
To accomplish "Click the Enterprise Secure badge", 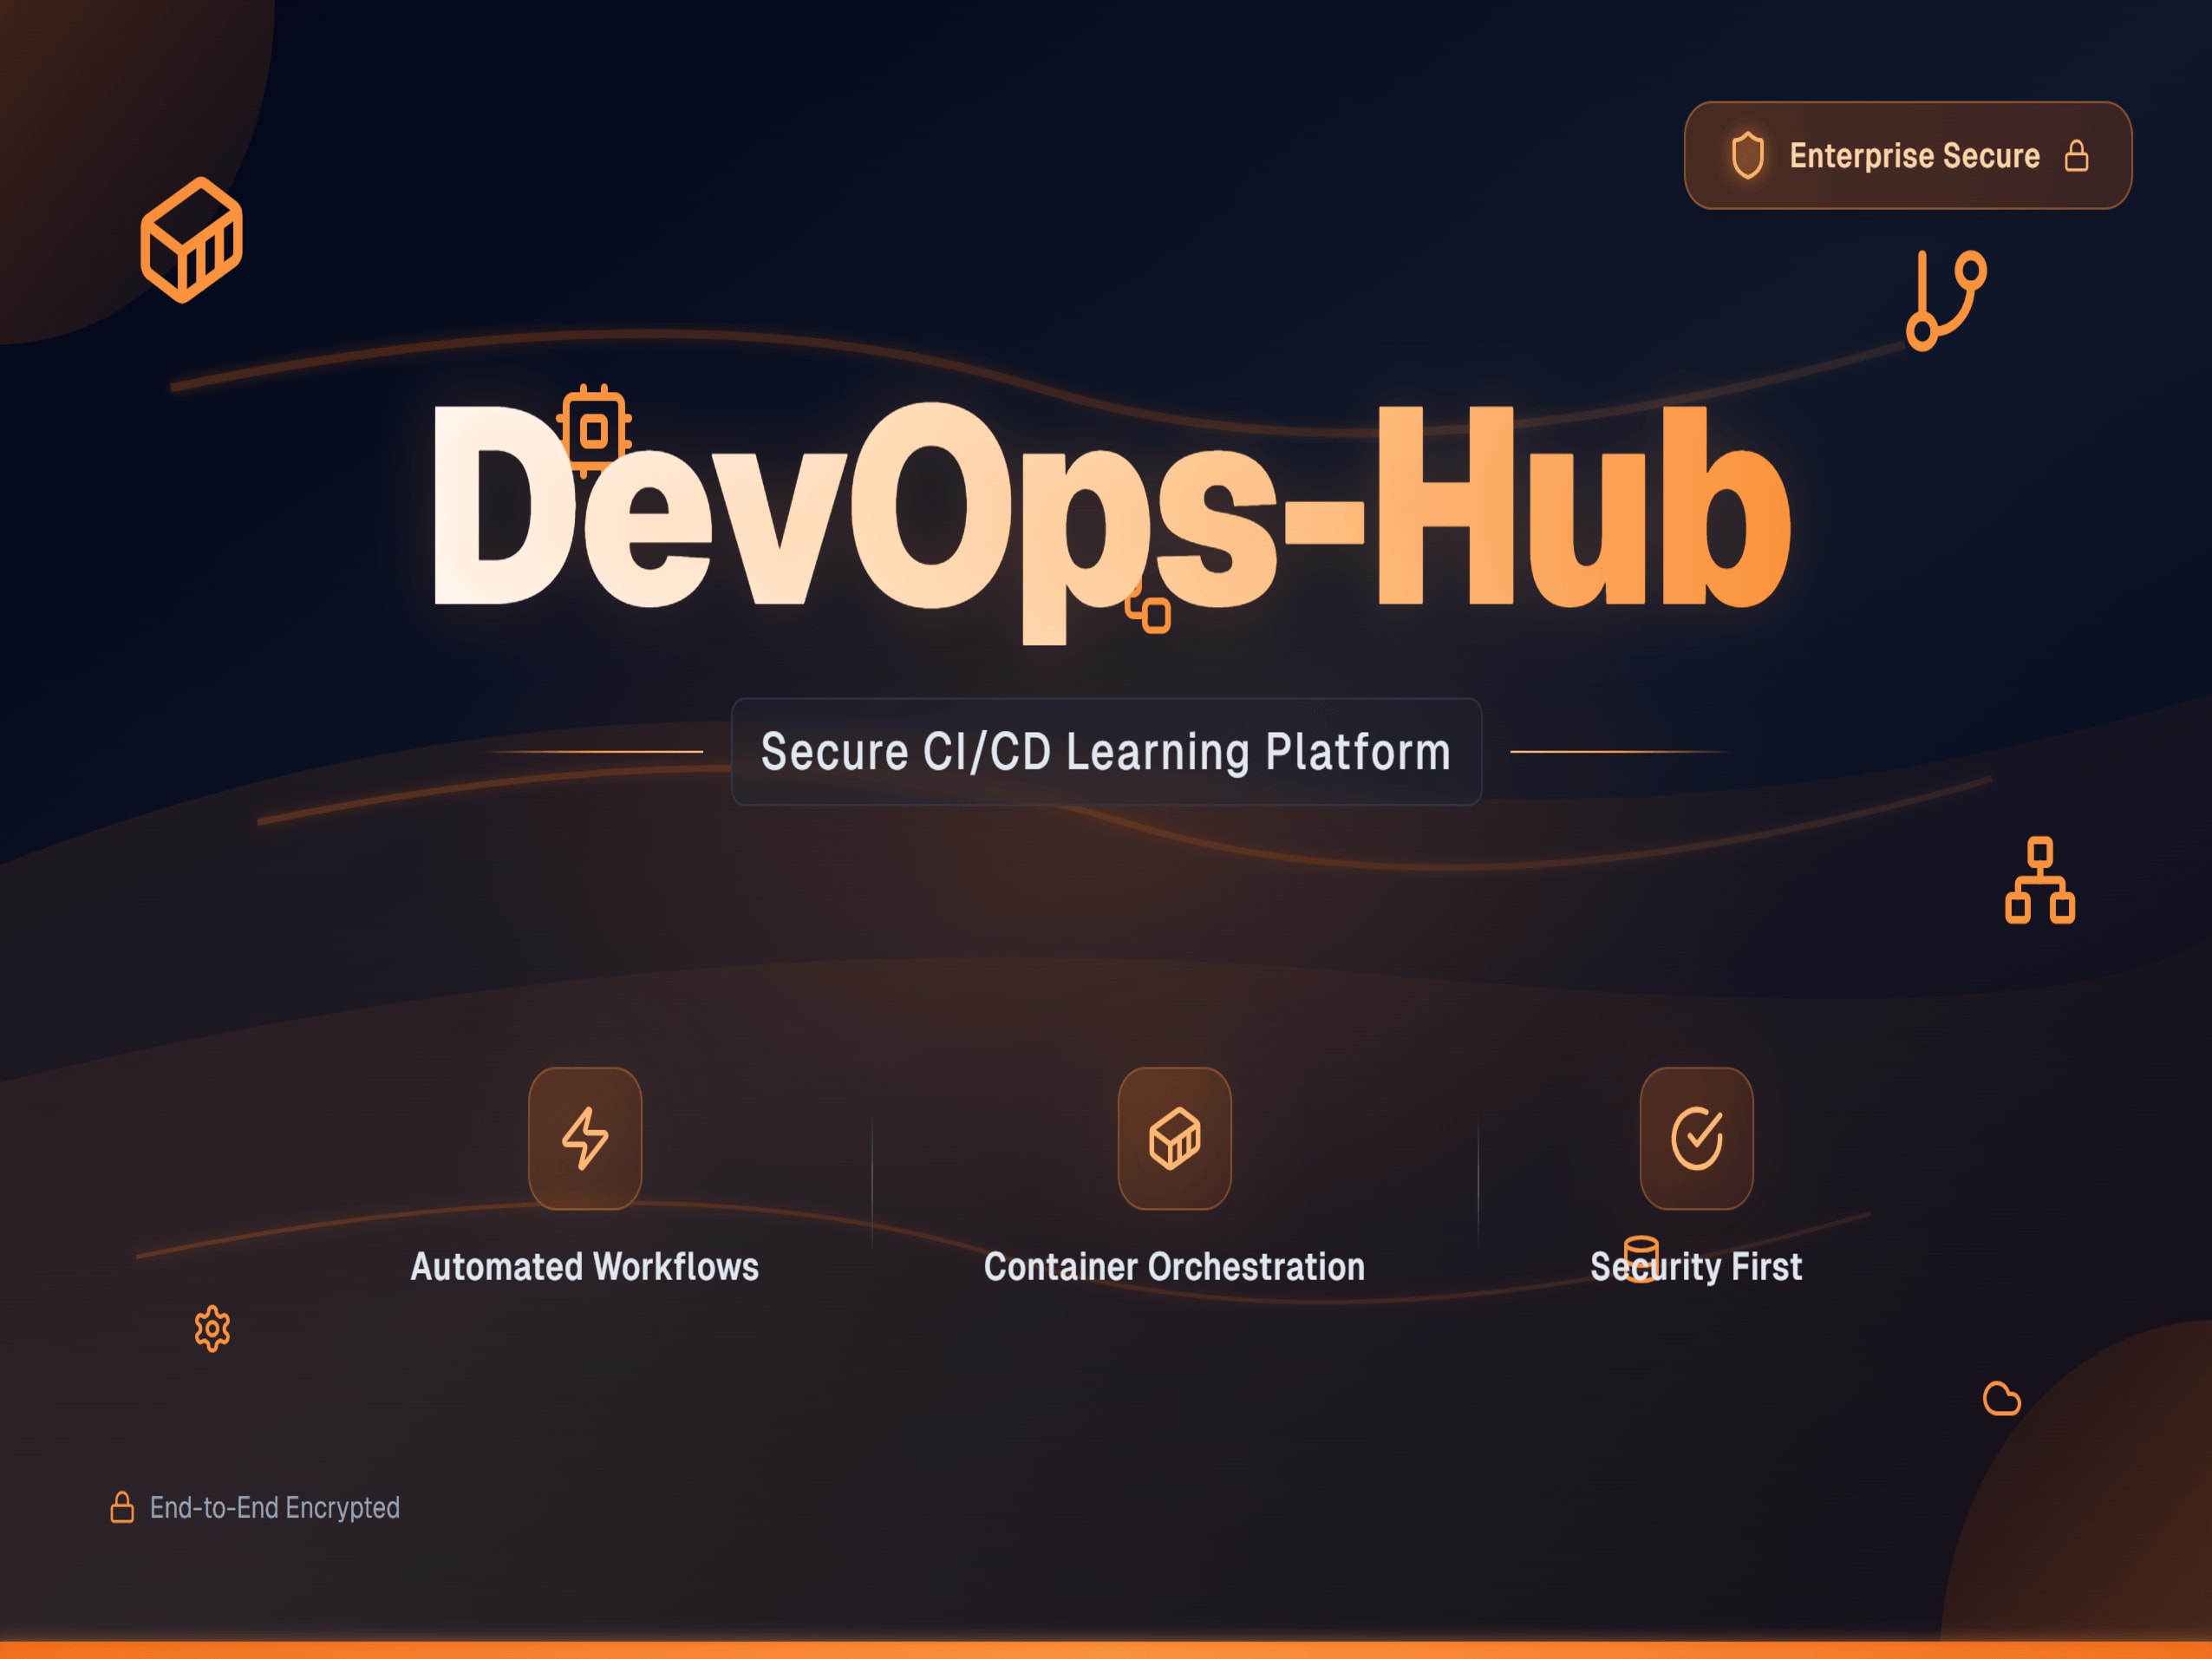I will pyautogui.click(x=1908, y=155).
